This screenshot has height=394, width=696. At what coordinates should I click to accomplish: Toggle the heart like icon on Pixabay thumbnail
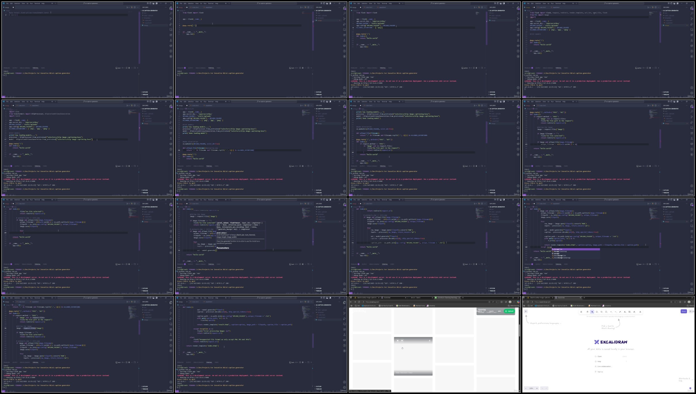(402, 341)
